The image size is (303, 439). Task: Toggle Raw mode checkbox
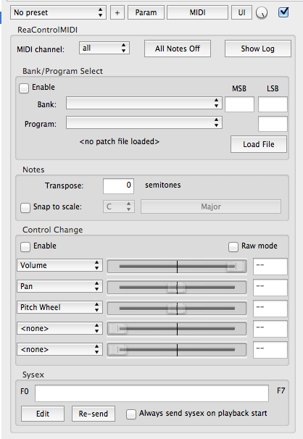(x=233, y=247)
